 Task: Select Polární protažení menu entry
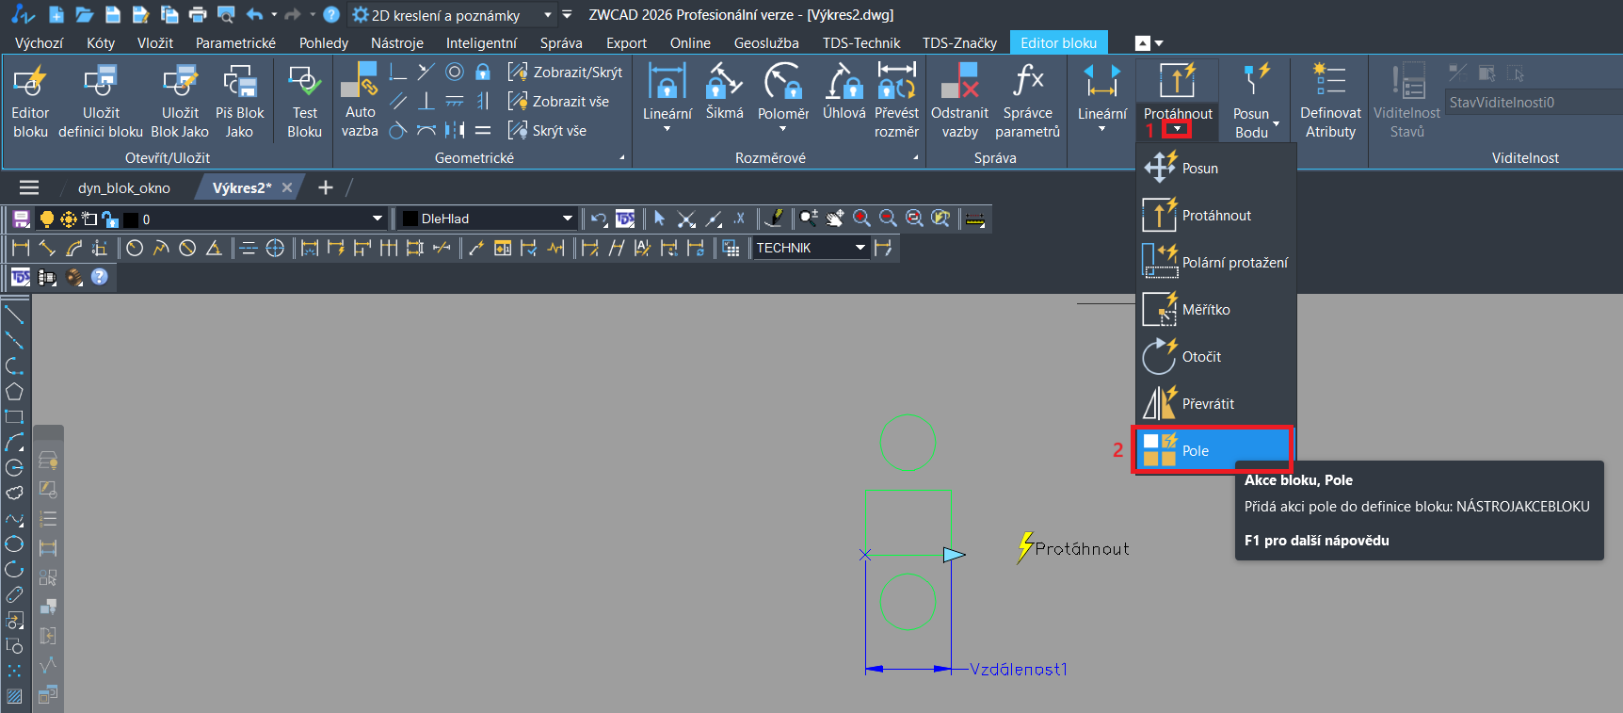(x=1216, y=263)
